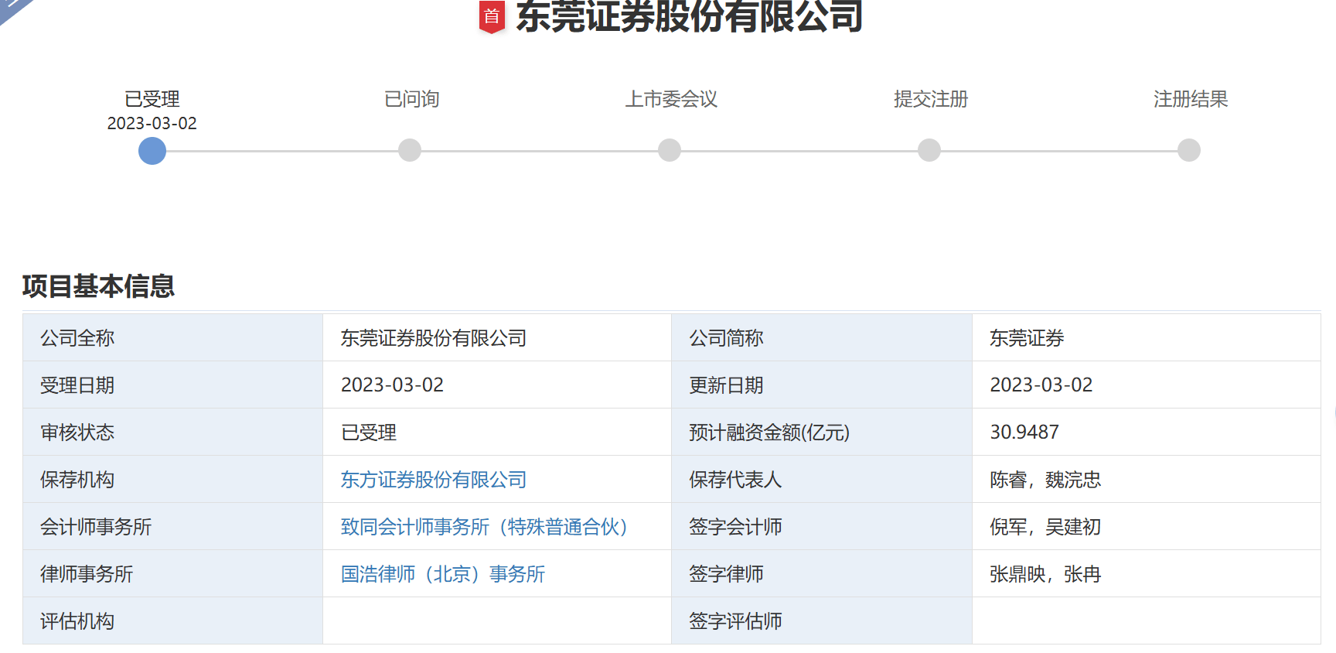Click the blue 已受理 progress step circle
The height and width of the screenshot is (653, 1336).
coord(152,151)
